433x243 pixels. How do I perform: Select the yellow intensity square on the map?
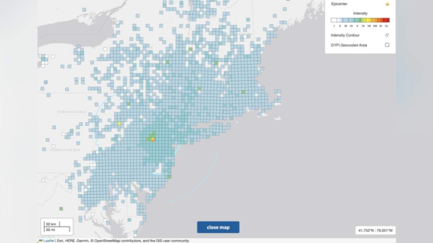(119, 123)
